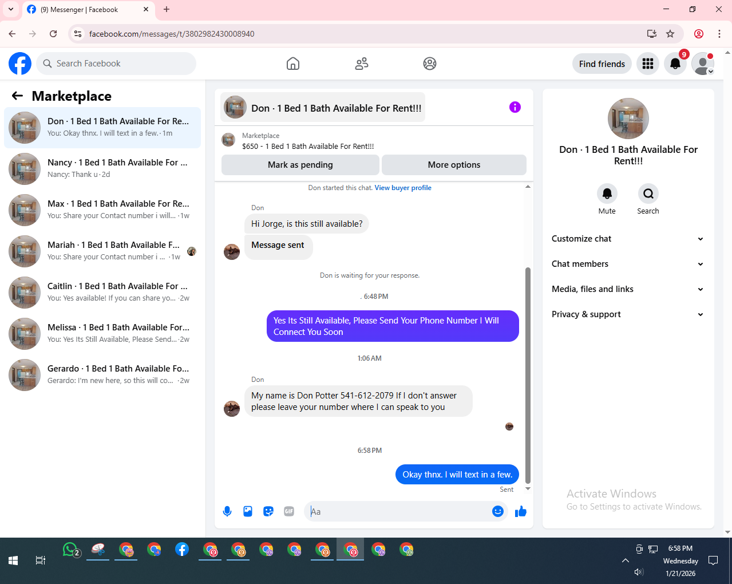Open the Home icon in top navigation
732x584 pixels.
(x=293, y=64)
